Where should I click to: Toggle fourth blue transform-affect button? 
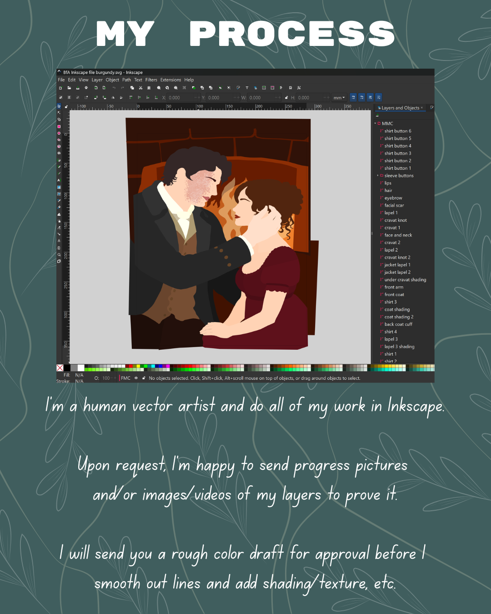(x=378, y=97)
